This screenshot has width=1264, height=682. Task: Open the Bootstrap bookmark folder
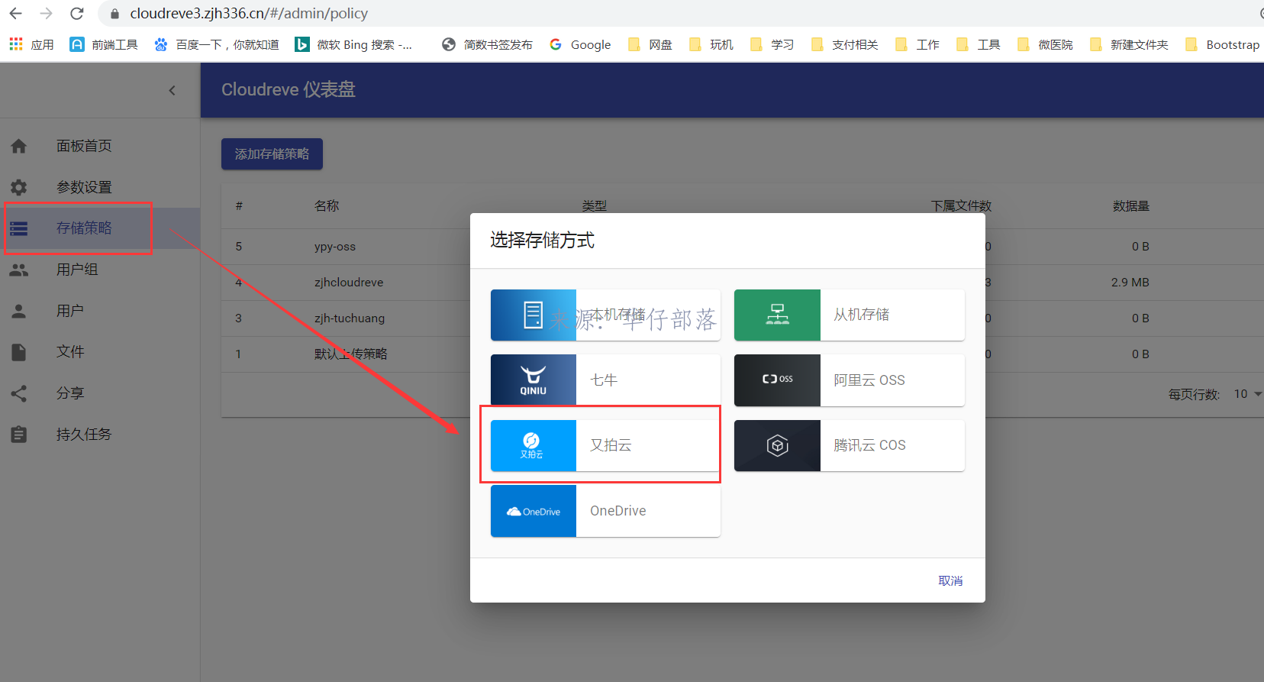[1222, 45]
